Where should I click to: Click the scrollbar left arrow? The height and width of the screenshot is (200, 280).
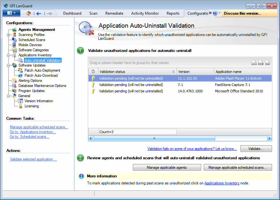coord(91,139)
